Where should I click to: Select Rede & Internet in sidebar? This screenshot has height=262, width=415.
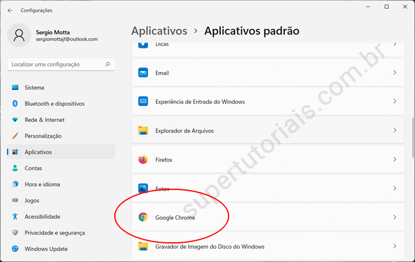(45, 120)
